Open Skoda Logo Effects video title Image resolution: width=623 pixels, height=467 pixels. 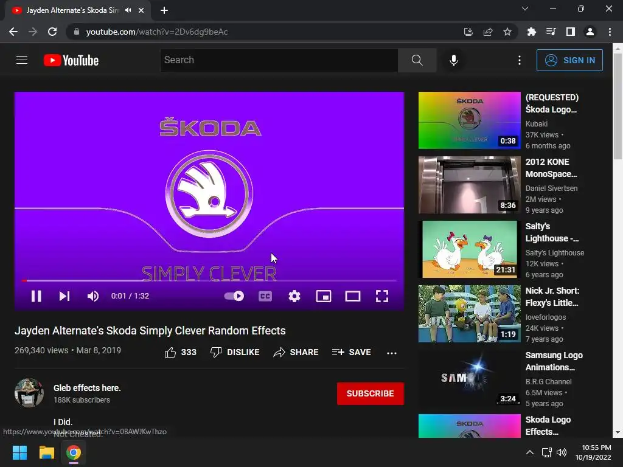[x=548, y=426]
